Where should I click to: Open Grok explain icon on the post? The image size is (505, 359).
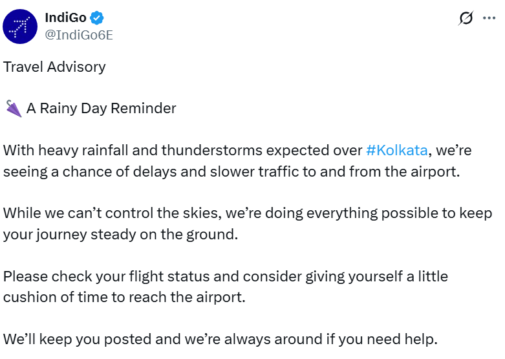[x=466, y=18]
